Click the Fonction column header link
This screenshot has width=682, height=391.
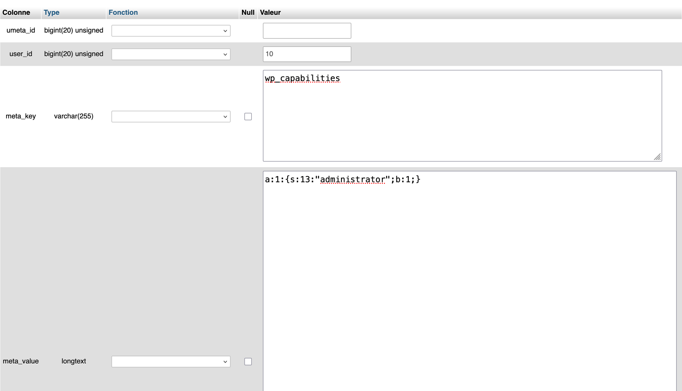123,12
